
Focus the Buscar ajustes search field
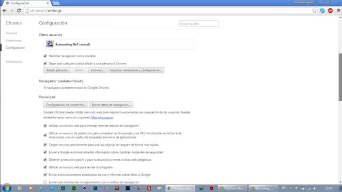(x=199, y=23)
